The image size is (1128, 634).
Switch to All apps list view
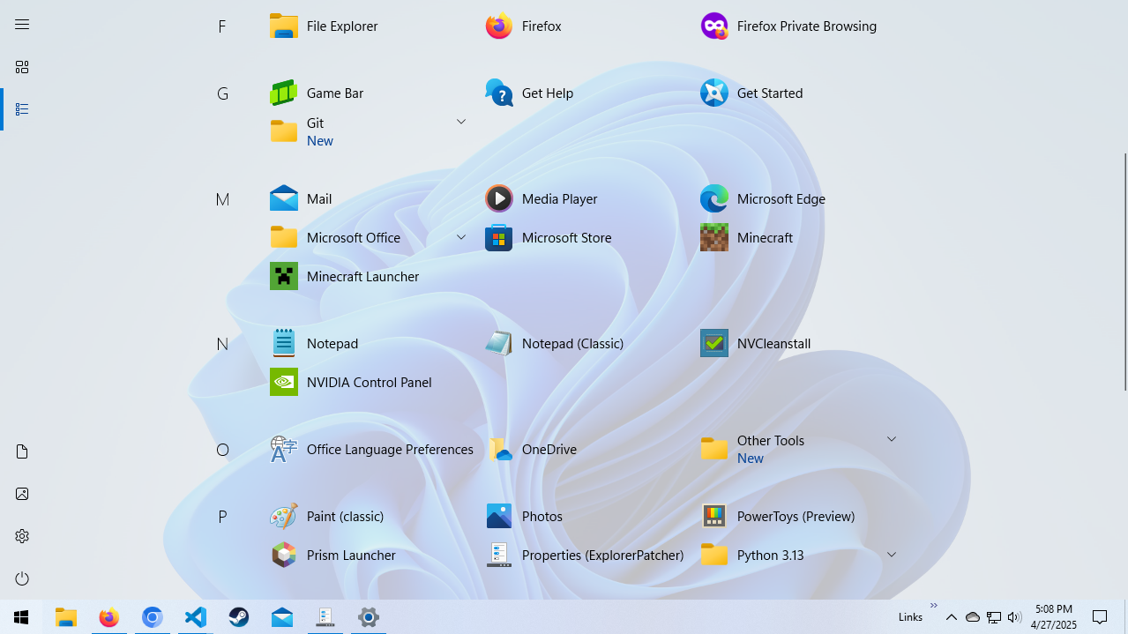pos(22,109)
